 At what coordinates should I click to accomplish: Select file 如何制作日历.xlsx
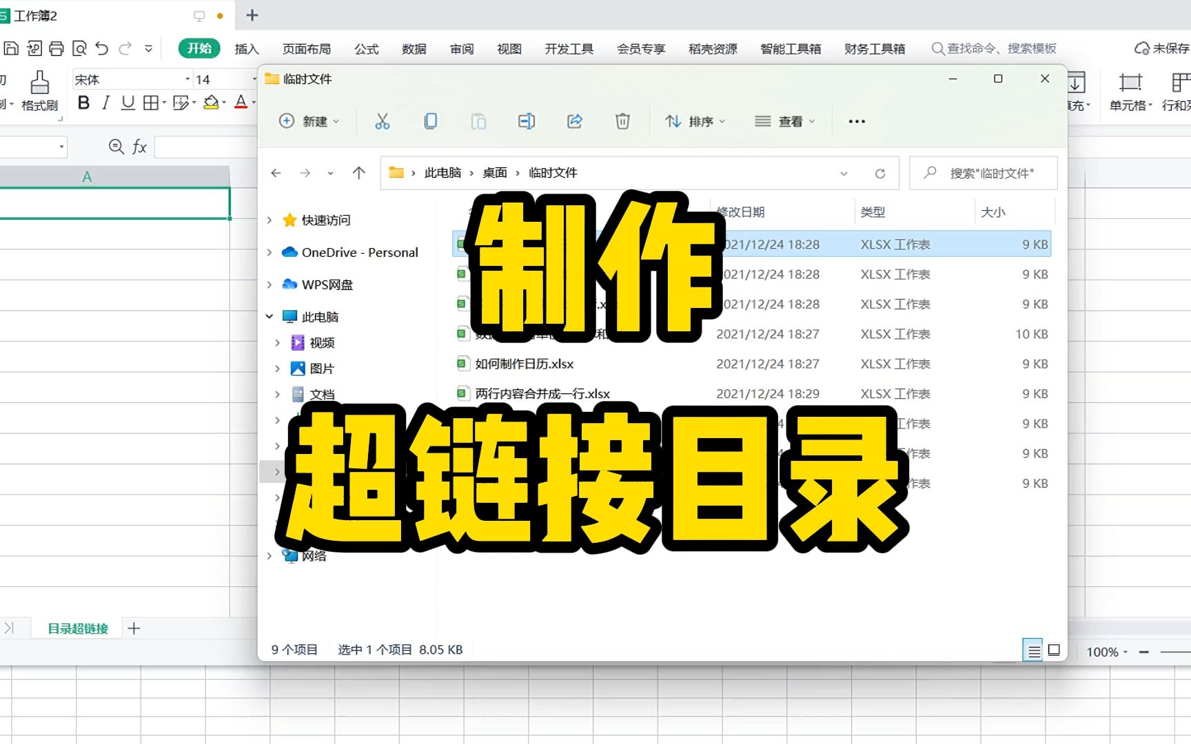[524, 364]
